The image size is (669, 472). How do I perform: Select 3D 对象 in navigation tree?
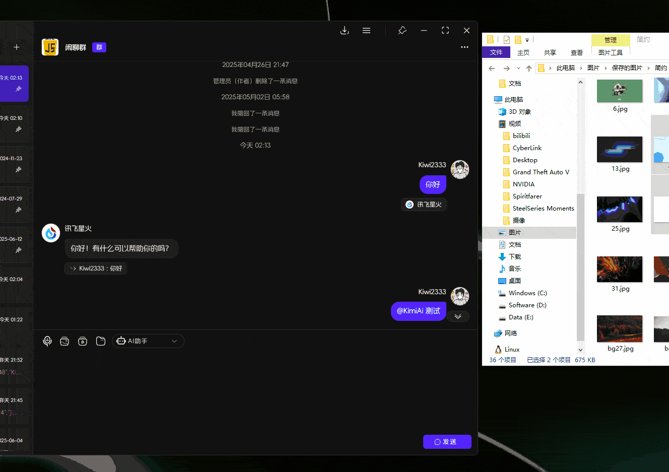coord(520,112)
